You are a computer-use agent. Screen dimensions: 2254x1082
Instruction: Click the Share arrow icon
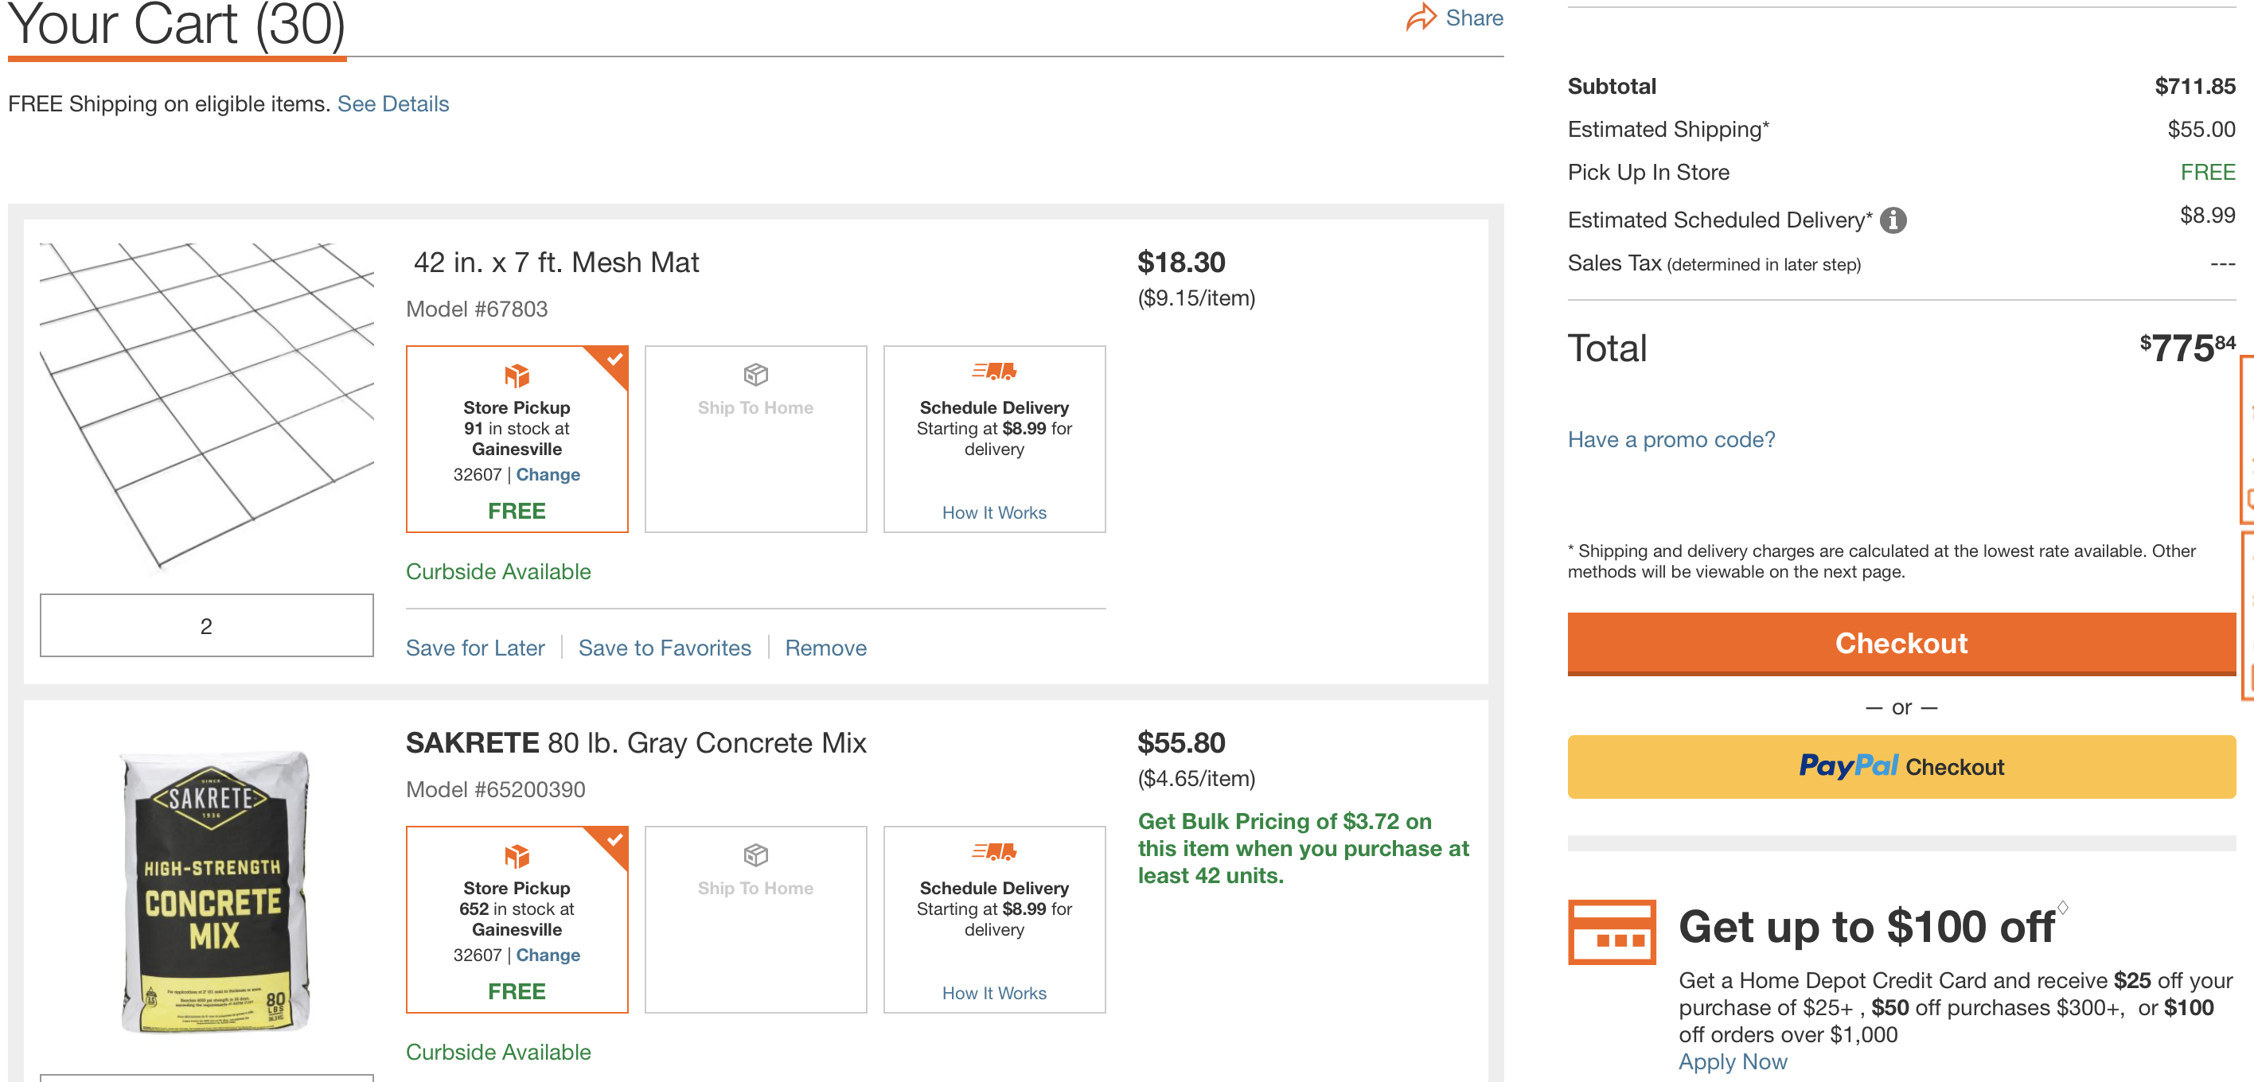(x=1421, y=18)
